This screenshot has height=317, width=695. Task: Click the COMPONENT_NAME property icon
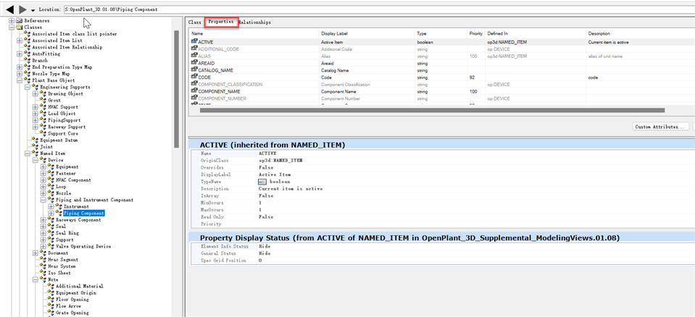pyautogui.click(x=194, y=91)
